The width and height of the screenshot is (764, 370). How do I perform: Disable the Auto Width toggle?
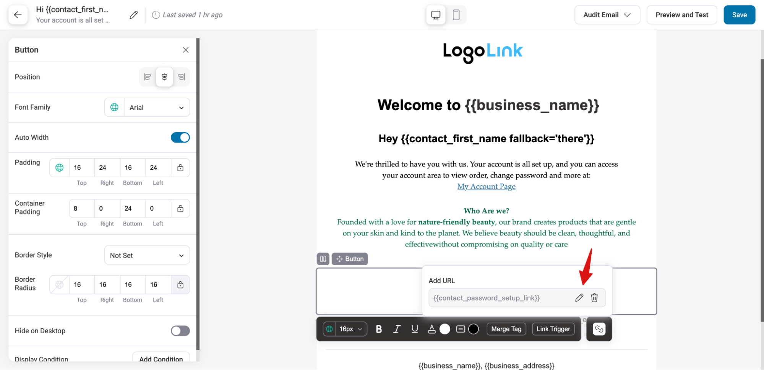(x=180, y=137)
